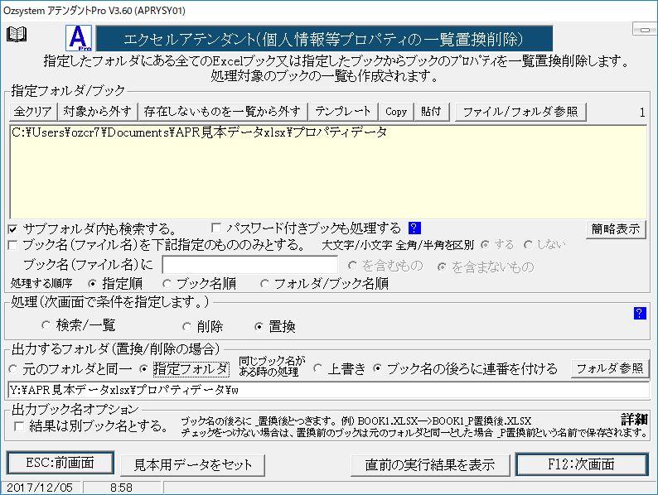Image resolution: width=658 pixels, height=495 pixels.
Task: Select を含まないもの radio button
Action: click(442, 267)
